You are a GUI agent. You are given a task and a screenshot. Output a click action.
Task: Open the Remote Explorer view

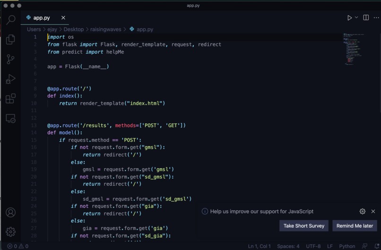[10, 119]
